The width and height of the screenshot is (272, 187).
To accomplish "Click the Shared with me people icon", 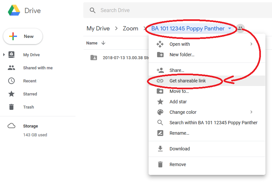I will click(11, 68).
